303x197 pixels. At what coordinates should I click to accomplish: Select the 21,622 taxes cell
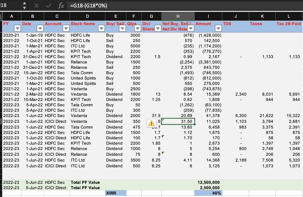coord(262,116)
